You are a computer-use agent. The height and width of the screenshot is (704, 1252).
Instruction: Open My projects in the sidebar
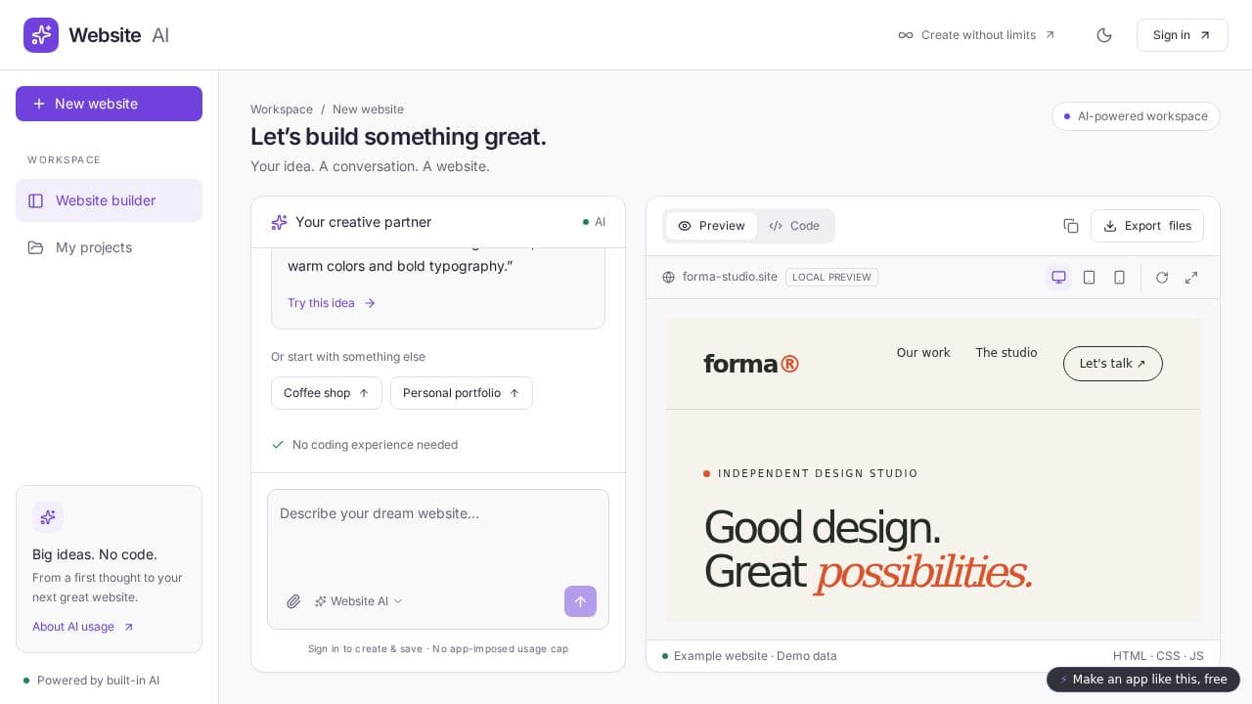coord(109,247)
